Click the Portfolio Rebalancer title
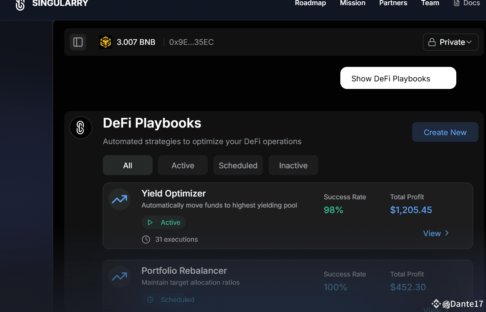This screenshot has width=486, height=312. point(184,271)
